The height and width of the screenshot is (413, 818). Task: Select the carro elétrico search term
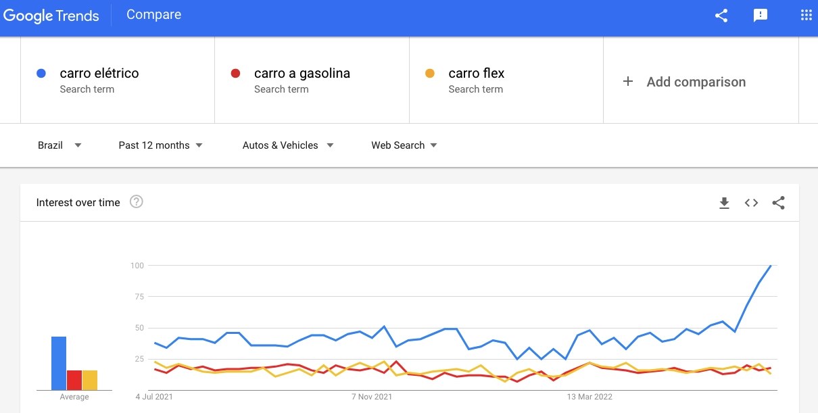(99, 74)
